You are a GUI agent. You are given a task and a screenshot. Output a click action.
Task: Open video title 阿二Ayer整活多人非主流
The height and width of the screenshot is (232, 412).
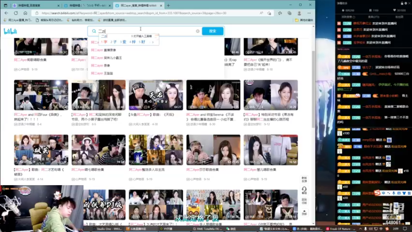click(x=147, y=170)
